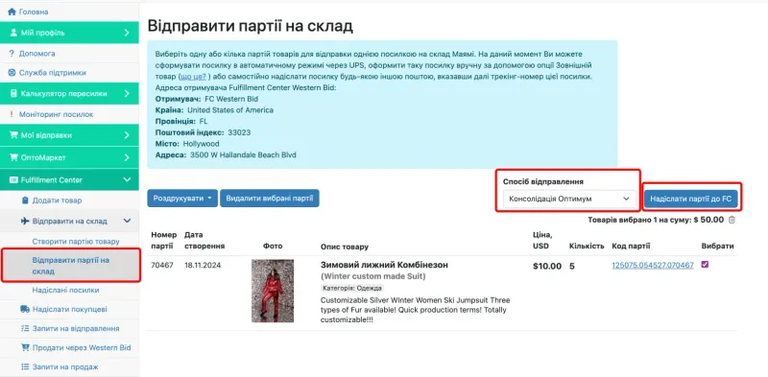Image resolution: width=768 pixels, height=377 pixels.
Task: Click batch number 70467 cell
Action: click(162, 266)
